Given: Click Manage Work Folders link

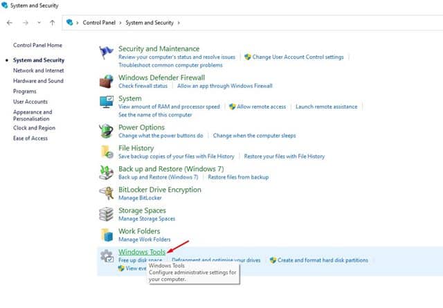Looking at the screenshot, I should (145, 239).
